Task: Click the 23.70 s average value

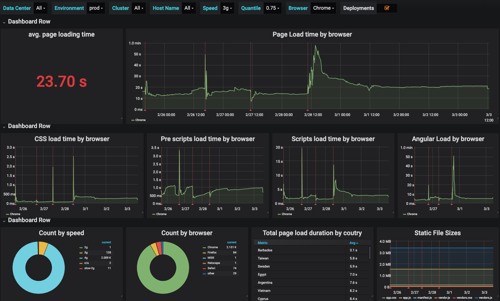Action: (61, 81)
